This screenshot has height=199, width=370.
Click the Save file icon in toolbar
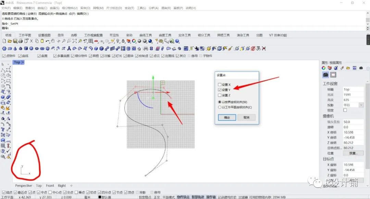(x=15, y=41)
